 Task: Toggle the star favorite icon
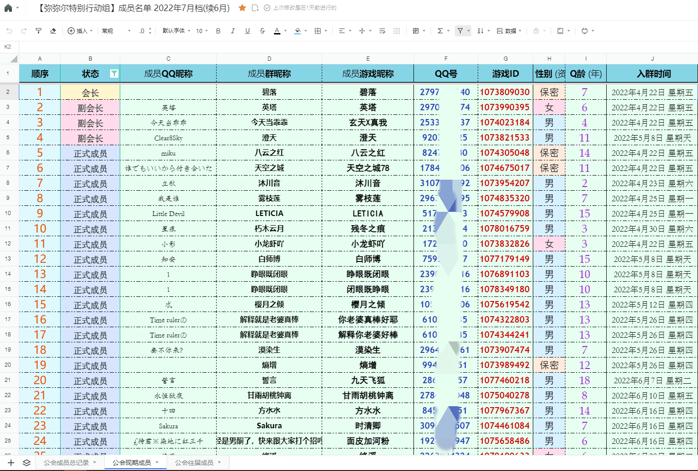click(242, 8)
